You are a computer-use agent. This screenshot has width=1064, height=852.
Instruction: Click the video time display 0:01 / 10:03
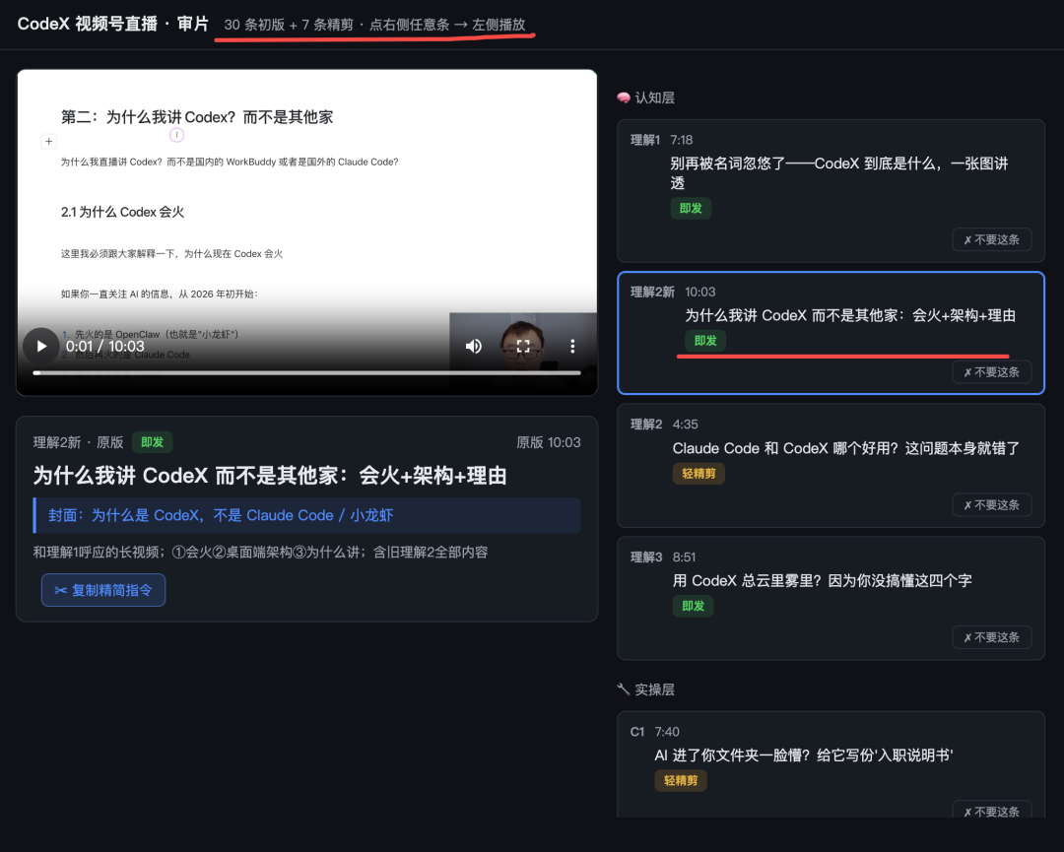click(104, 346)
